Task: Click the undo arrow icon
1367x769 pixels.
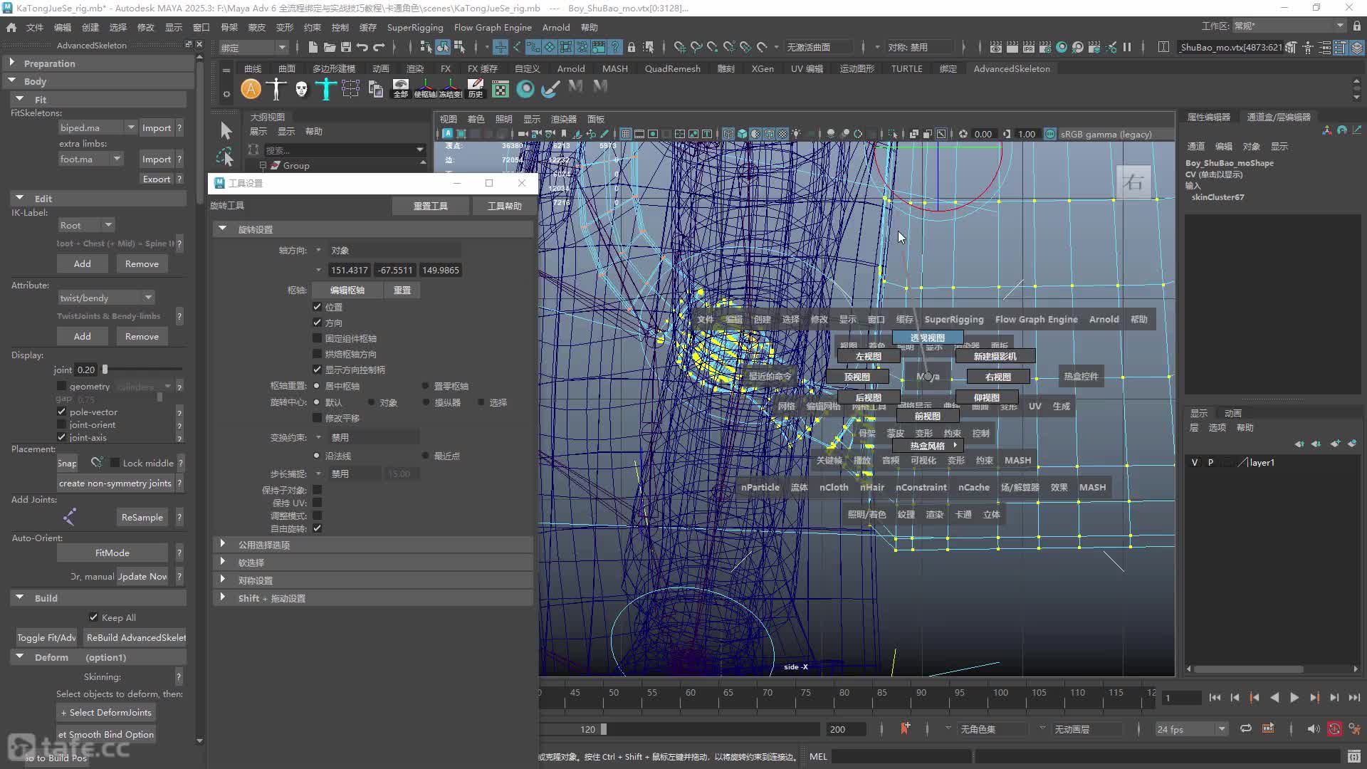Action: [362, 47]
